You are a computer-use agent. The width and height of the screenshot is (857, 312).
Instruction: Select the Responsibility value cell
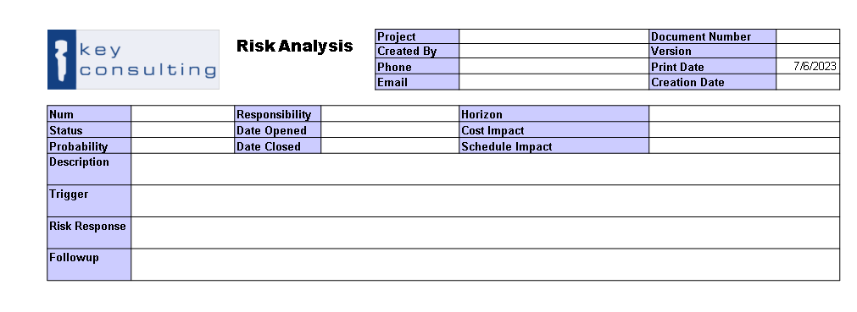coord(390,113)
